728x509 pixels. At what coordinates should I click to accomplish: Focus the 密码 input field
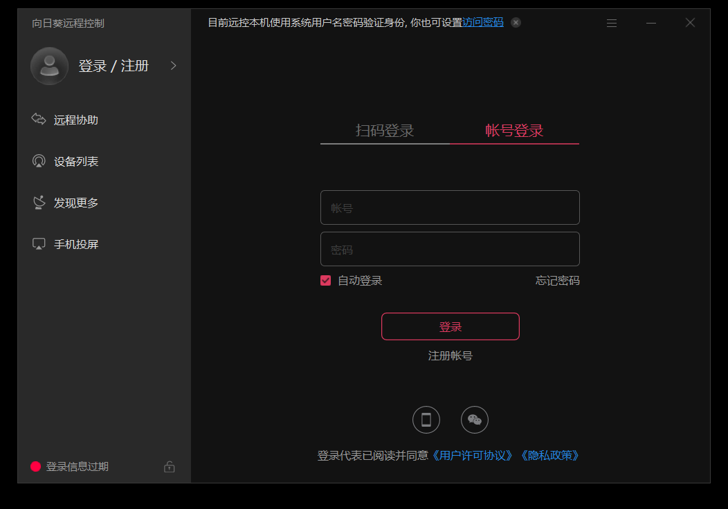click(450, 249)
